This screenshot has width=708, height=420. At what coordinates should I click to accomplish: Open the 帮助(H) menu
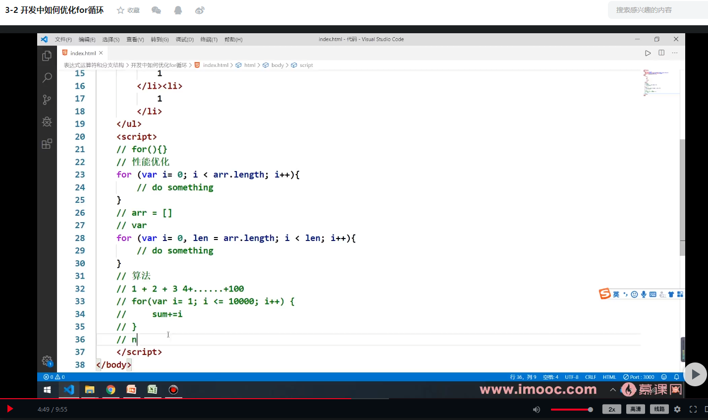(233, 39)
